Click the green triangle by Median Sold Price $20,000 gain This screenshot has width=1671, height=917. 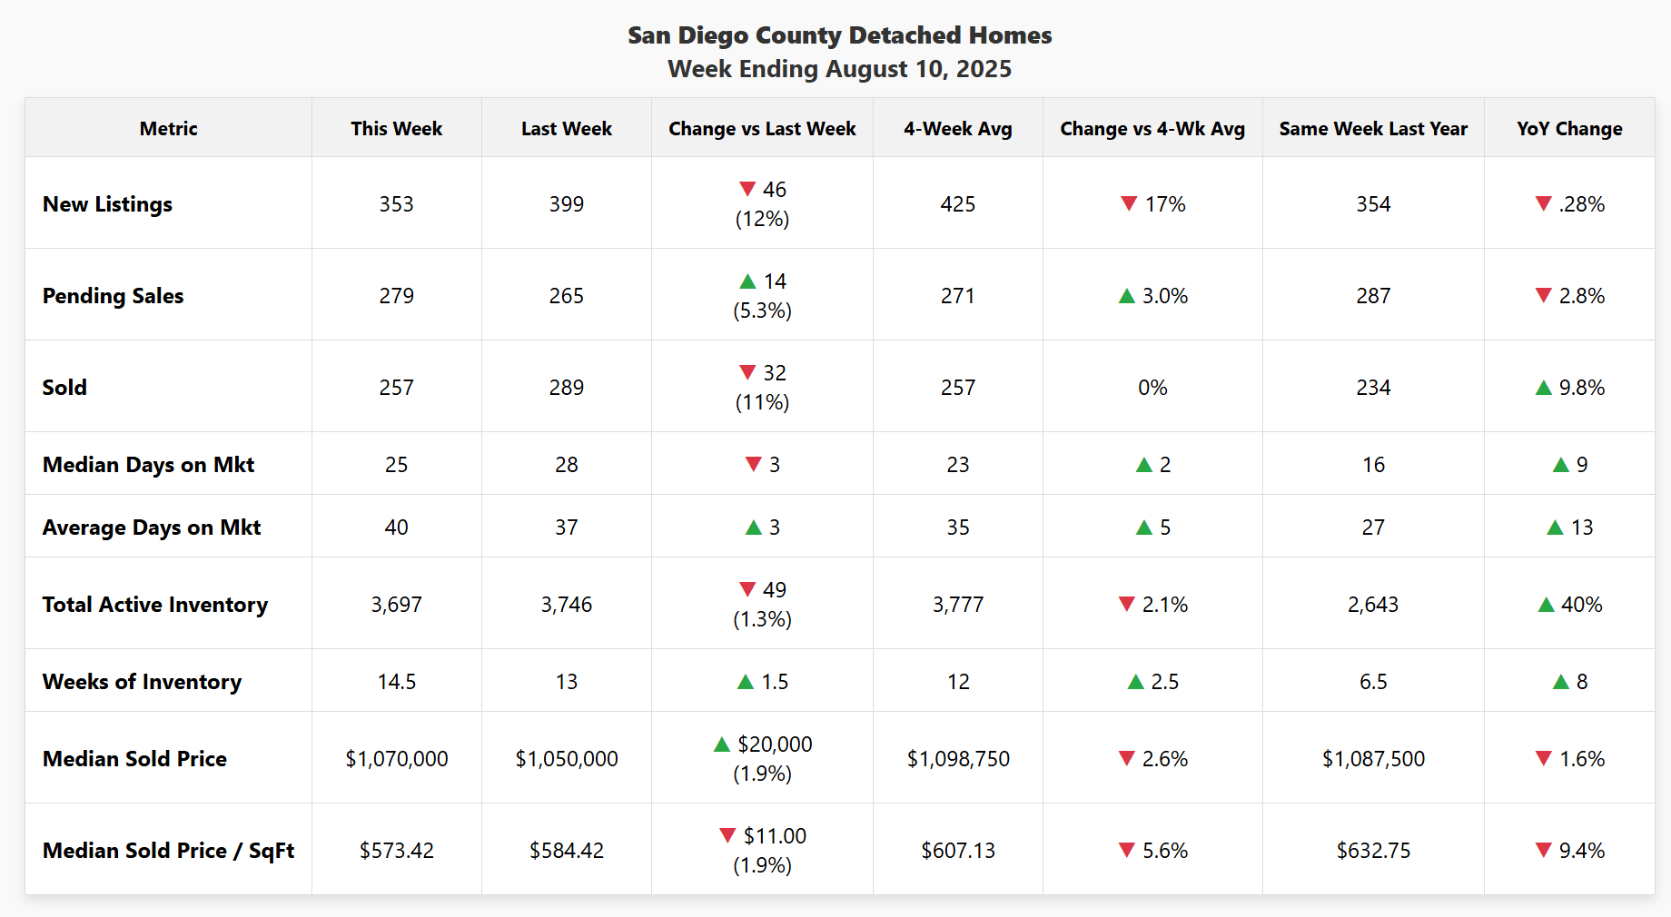(721, 744)
